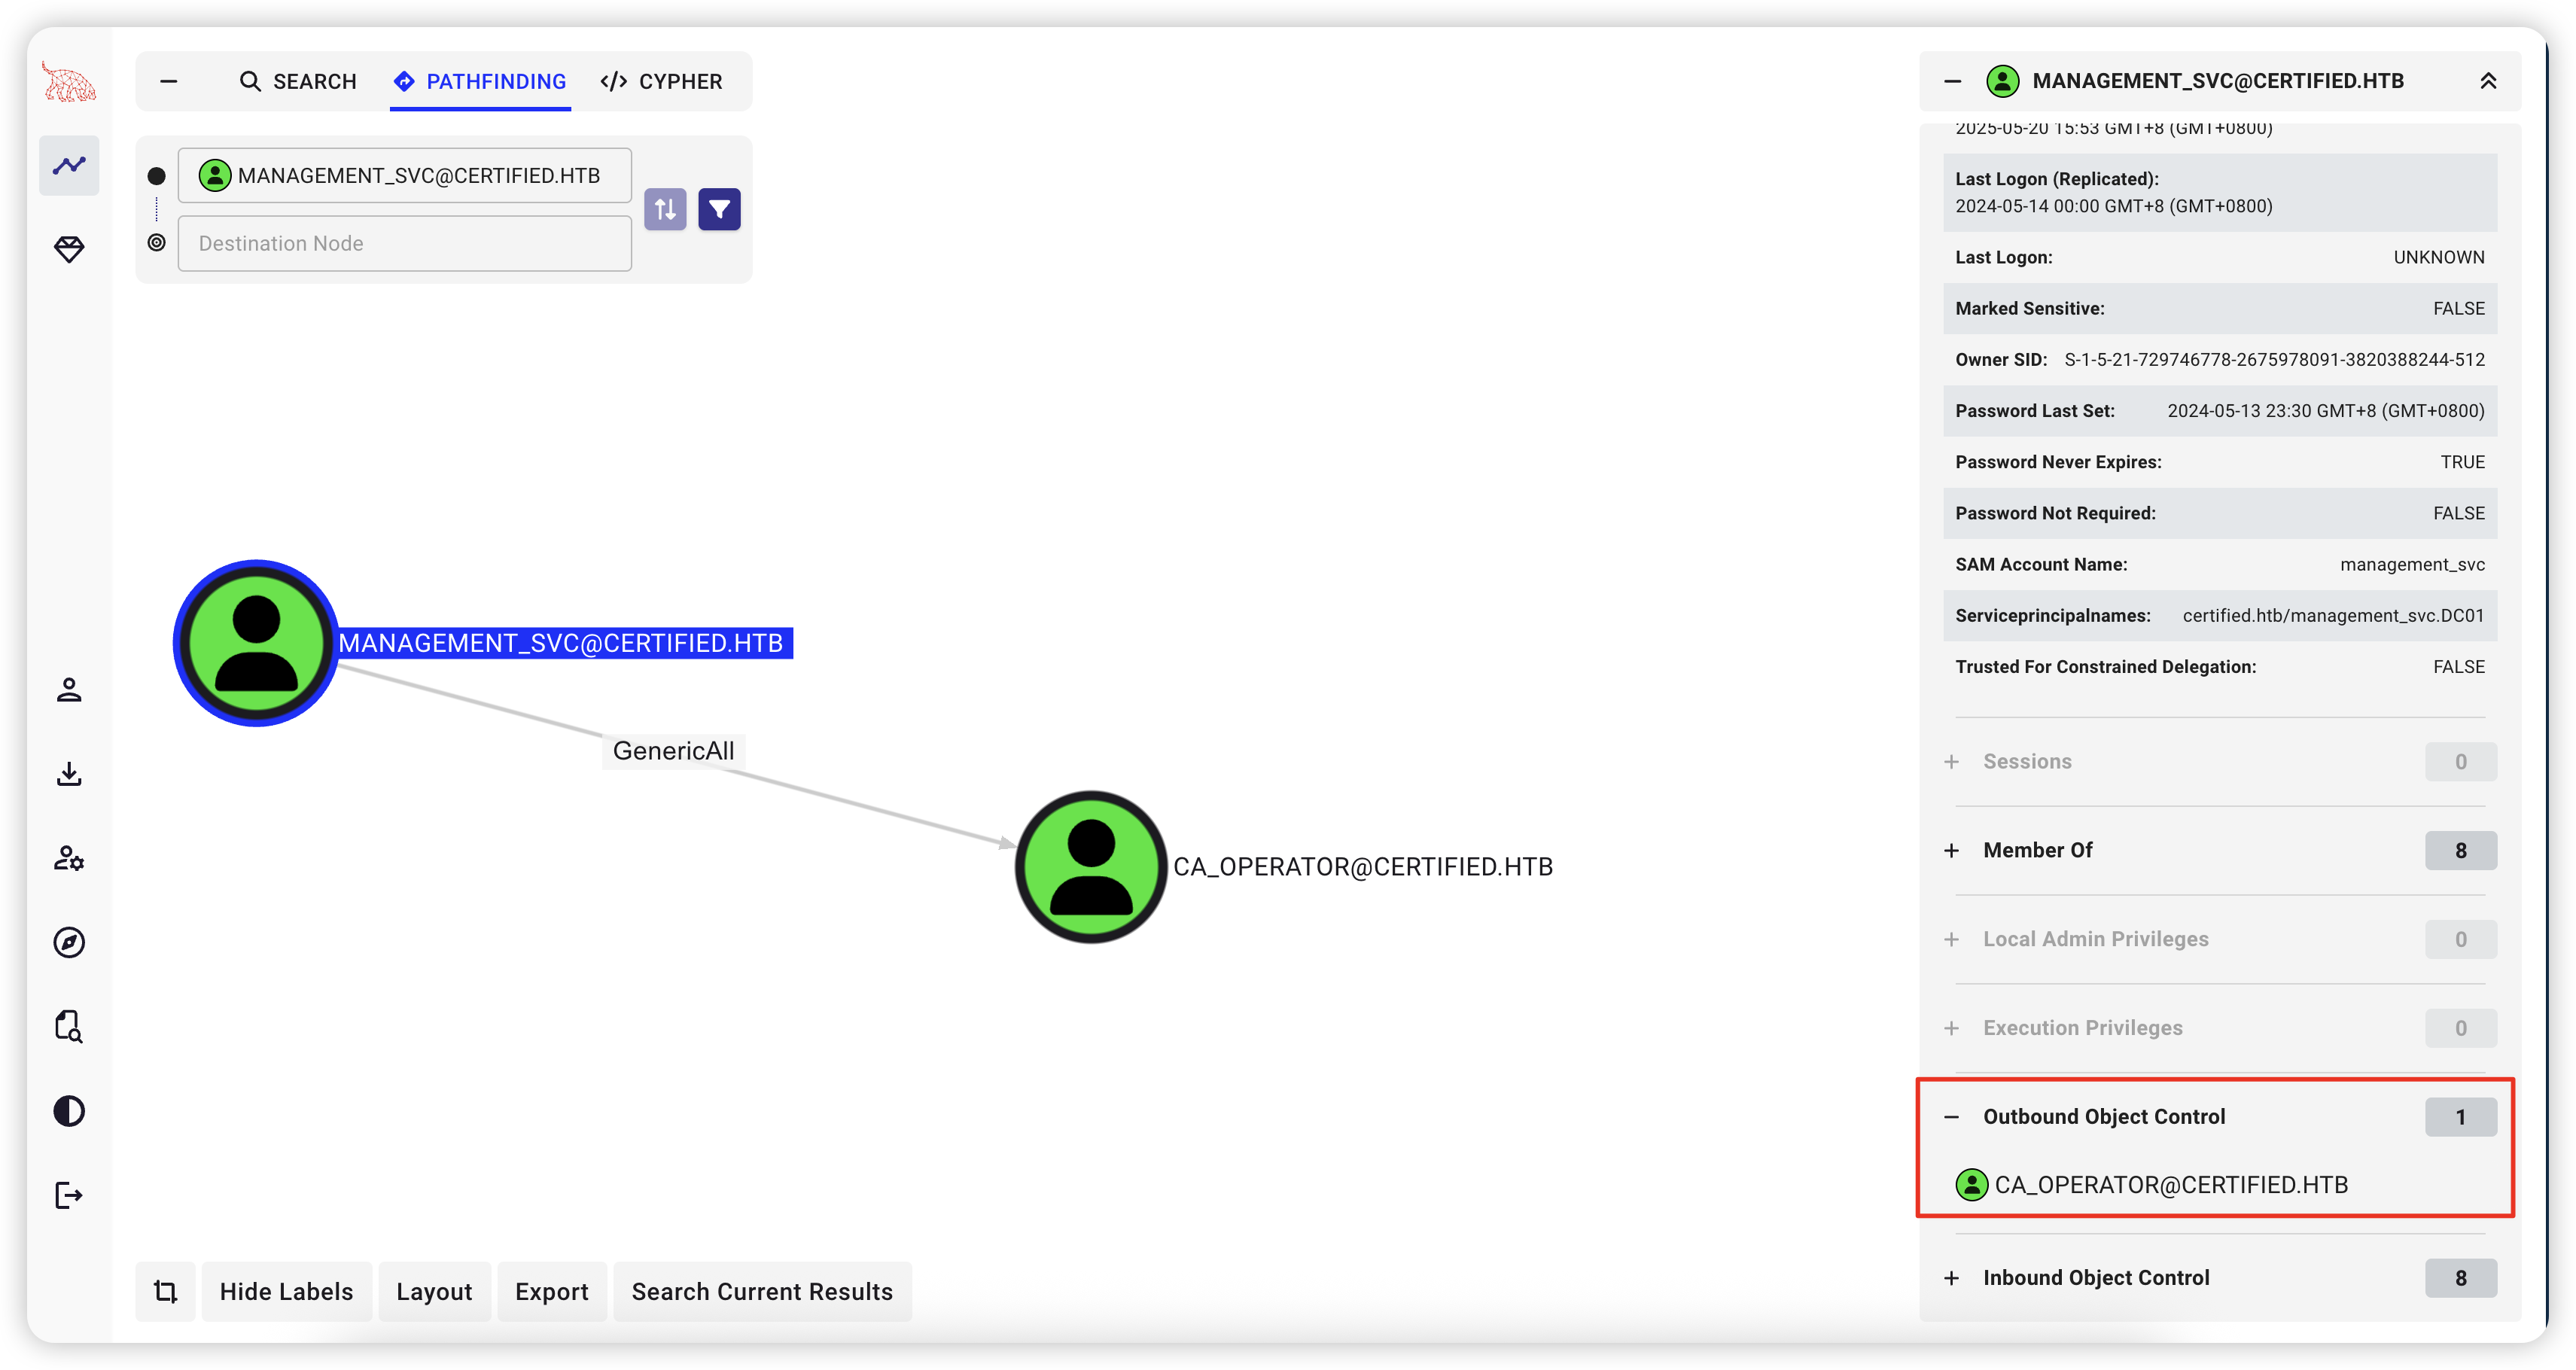Click the Destination Node input field
2576x1370 pixels.
coord(404,243)
